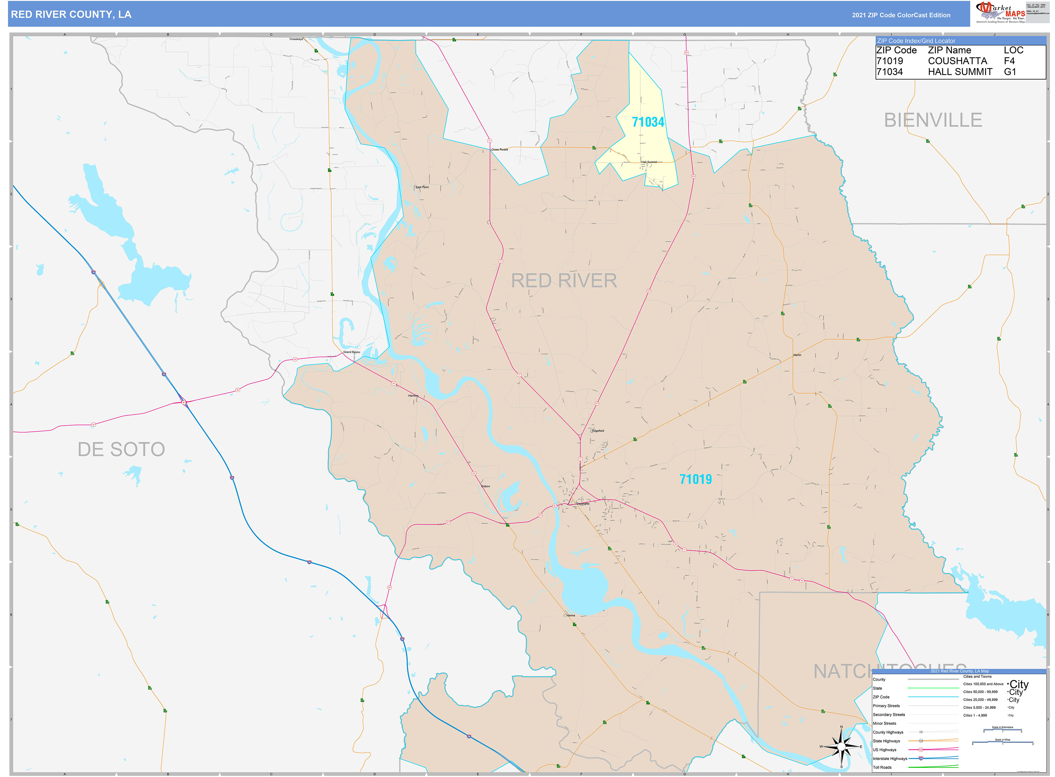Click 71019 in the ZIP index table

click(889, 61)
